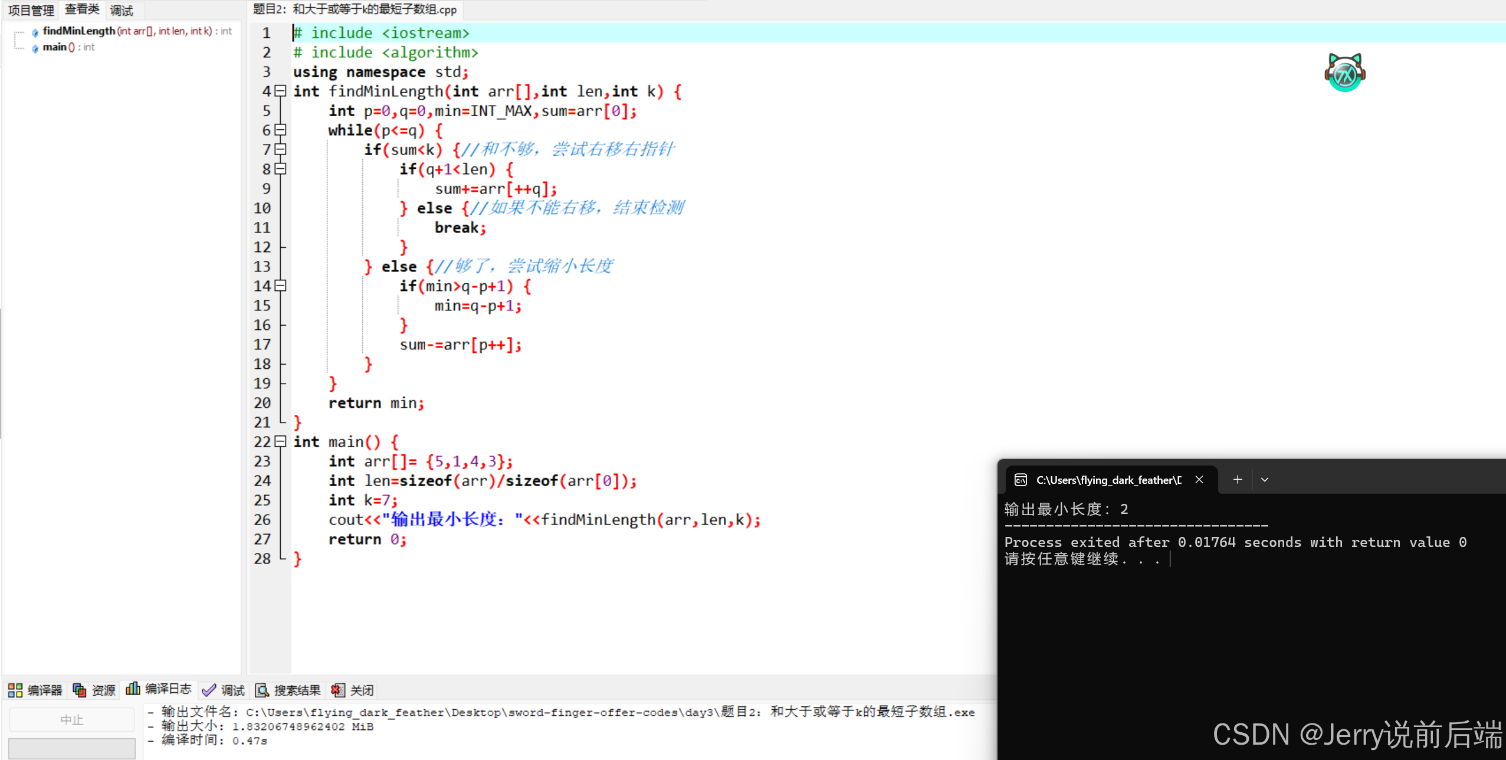1506x760 pixels.
Task: Open the 搜索结果 search results tab
Action: [288, 690]
